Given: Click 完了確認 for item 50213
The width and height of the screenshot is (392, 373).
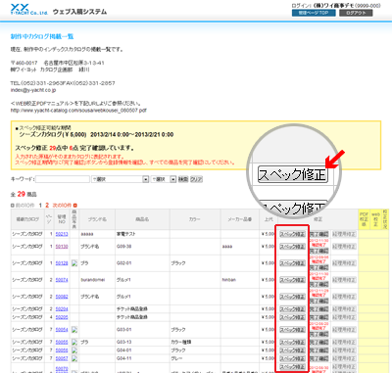Looking at the screenshot, I should coord(318,234).
